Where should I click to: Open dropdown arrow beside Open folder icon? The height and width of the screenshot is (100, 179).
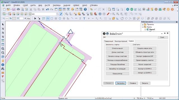pyautogui.click(x=11, y=9)
